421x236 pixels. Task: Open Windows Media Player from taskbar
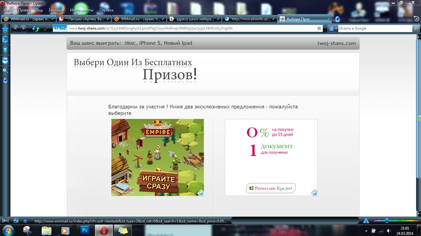(65, 230)
